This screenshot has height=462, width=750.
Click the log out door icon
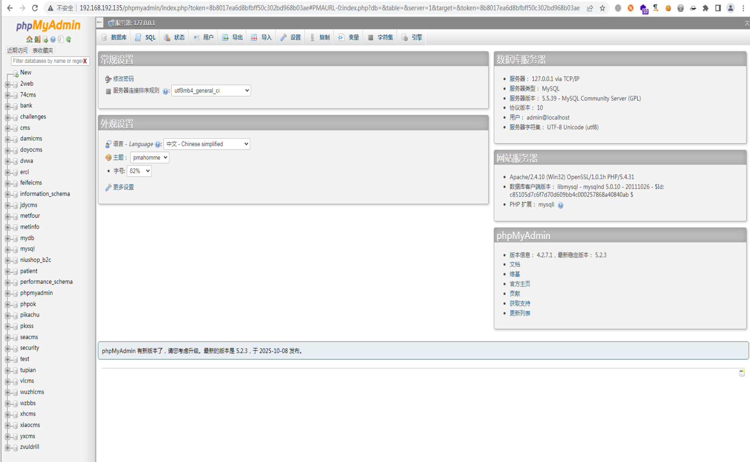point(37,39)
